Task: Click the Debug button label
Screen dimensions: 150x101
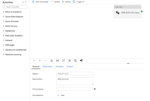Action: tap(68, 2)
